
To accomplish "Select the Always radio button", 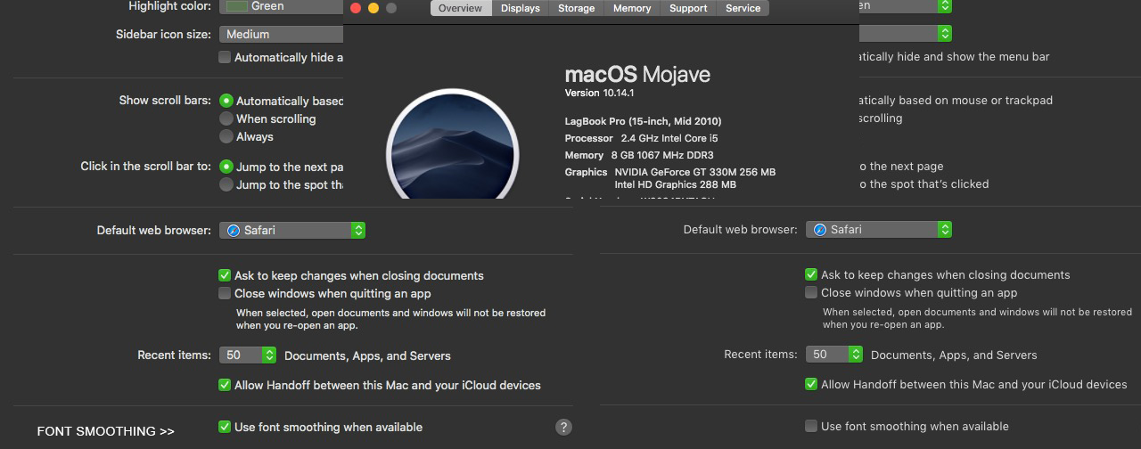I will (x=226, y=136).
